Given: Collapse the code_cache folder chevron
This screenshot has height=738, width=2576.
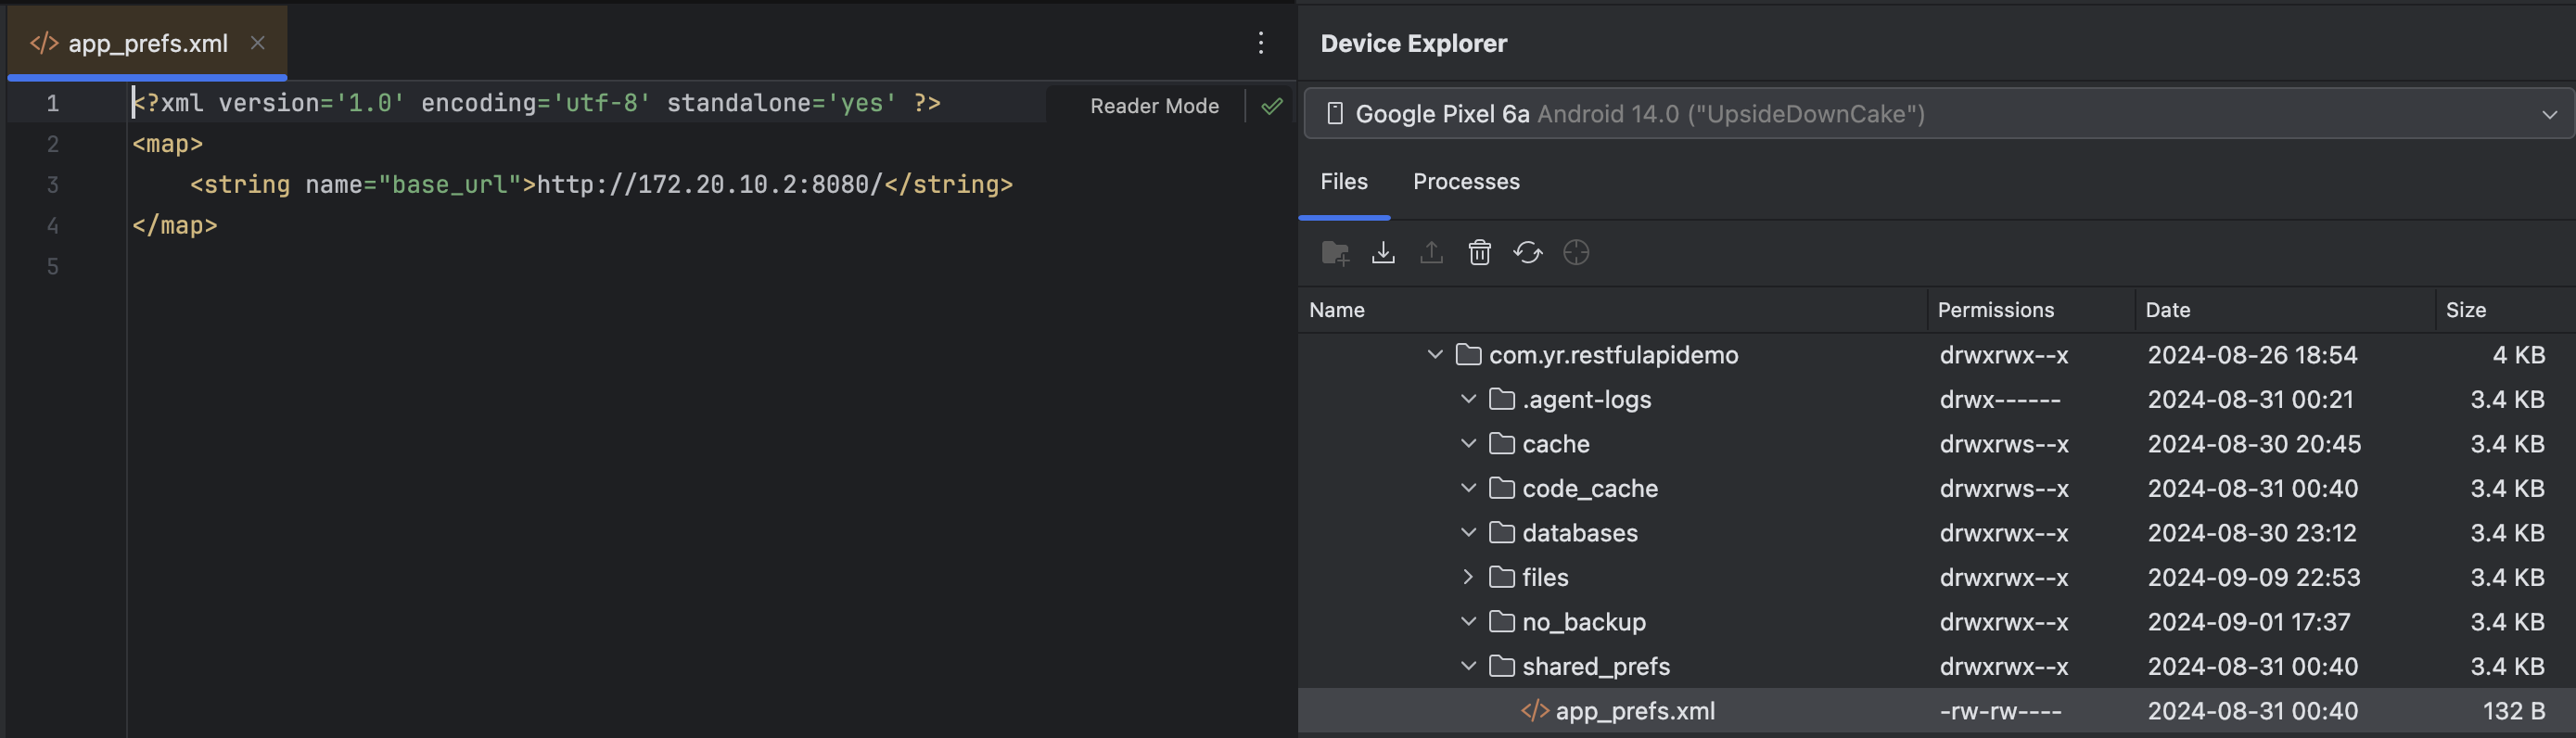Looking at the screenshot, I should click(1468, 489).
